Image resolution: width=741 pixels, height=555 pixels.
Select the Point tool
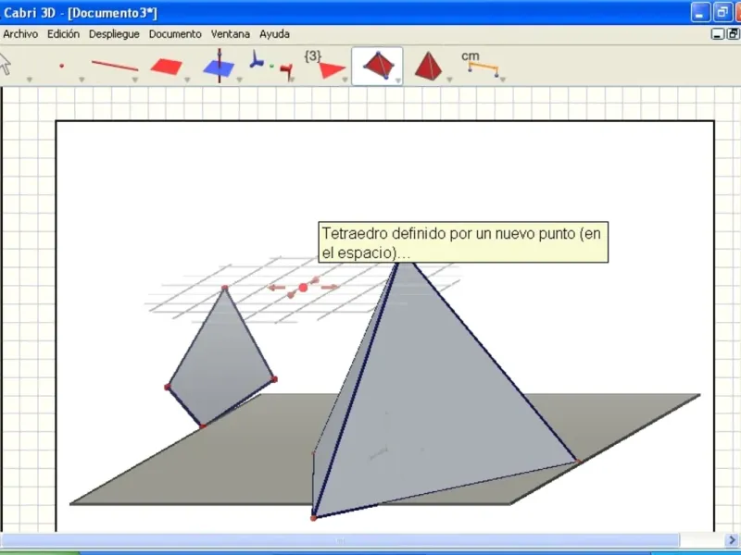point(61,66)
